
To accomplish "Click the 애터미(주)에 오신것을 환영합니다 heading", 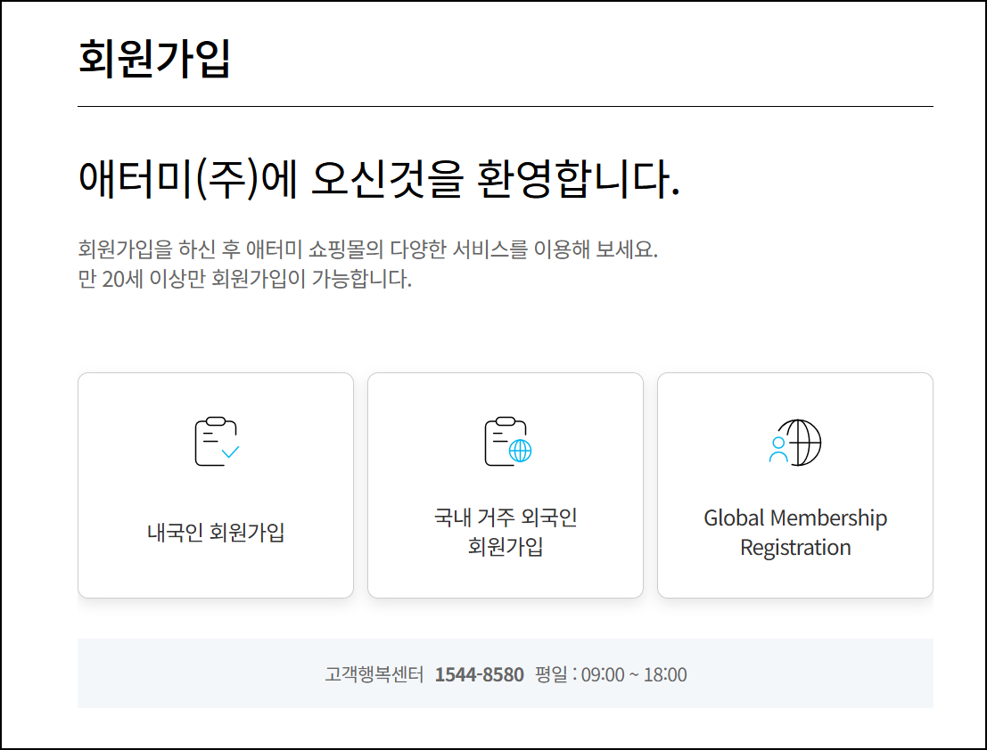I will tap(379, 179).
